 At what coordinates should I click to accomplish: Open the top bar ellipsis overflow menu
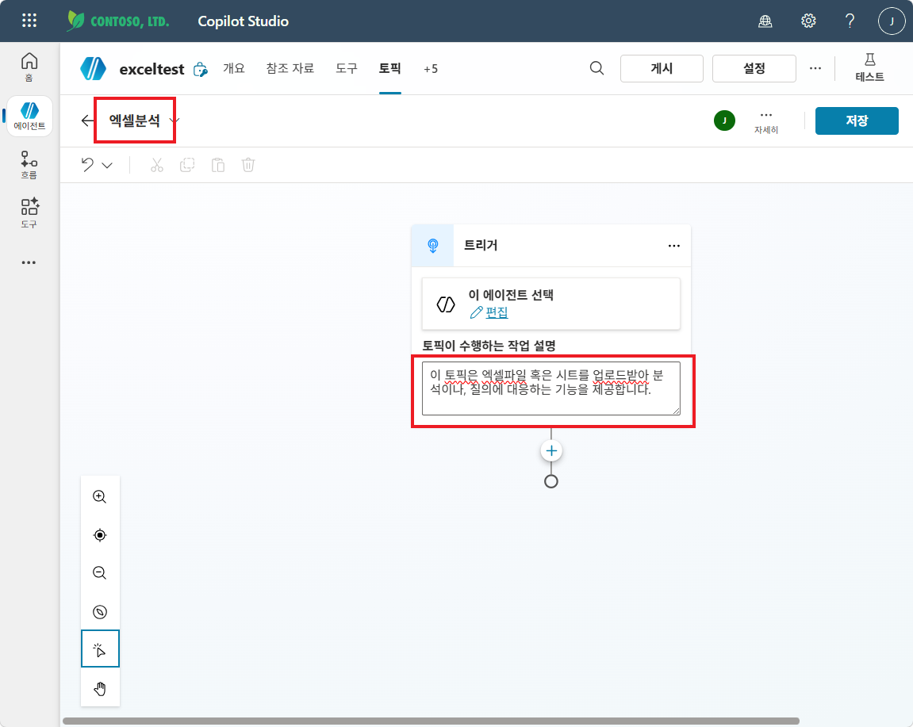815,68
